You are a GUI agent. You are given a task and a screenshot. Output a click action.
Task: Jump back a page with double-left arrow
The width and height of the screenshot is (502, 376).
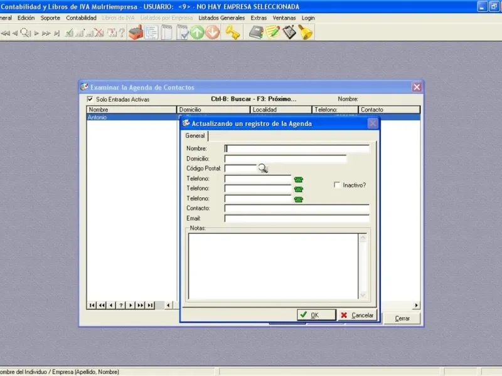[102, 305]
